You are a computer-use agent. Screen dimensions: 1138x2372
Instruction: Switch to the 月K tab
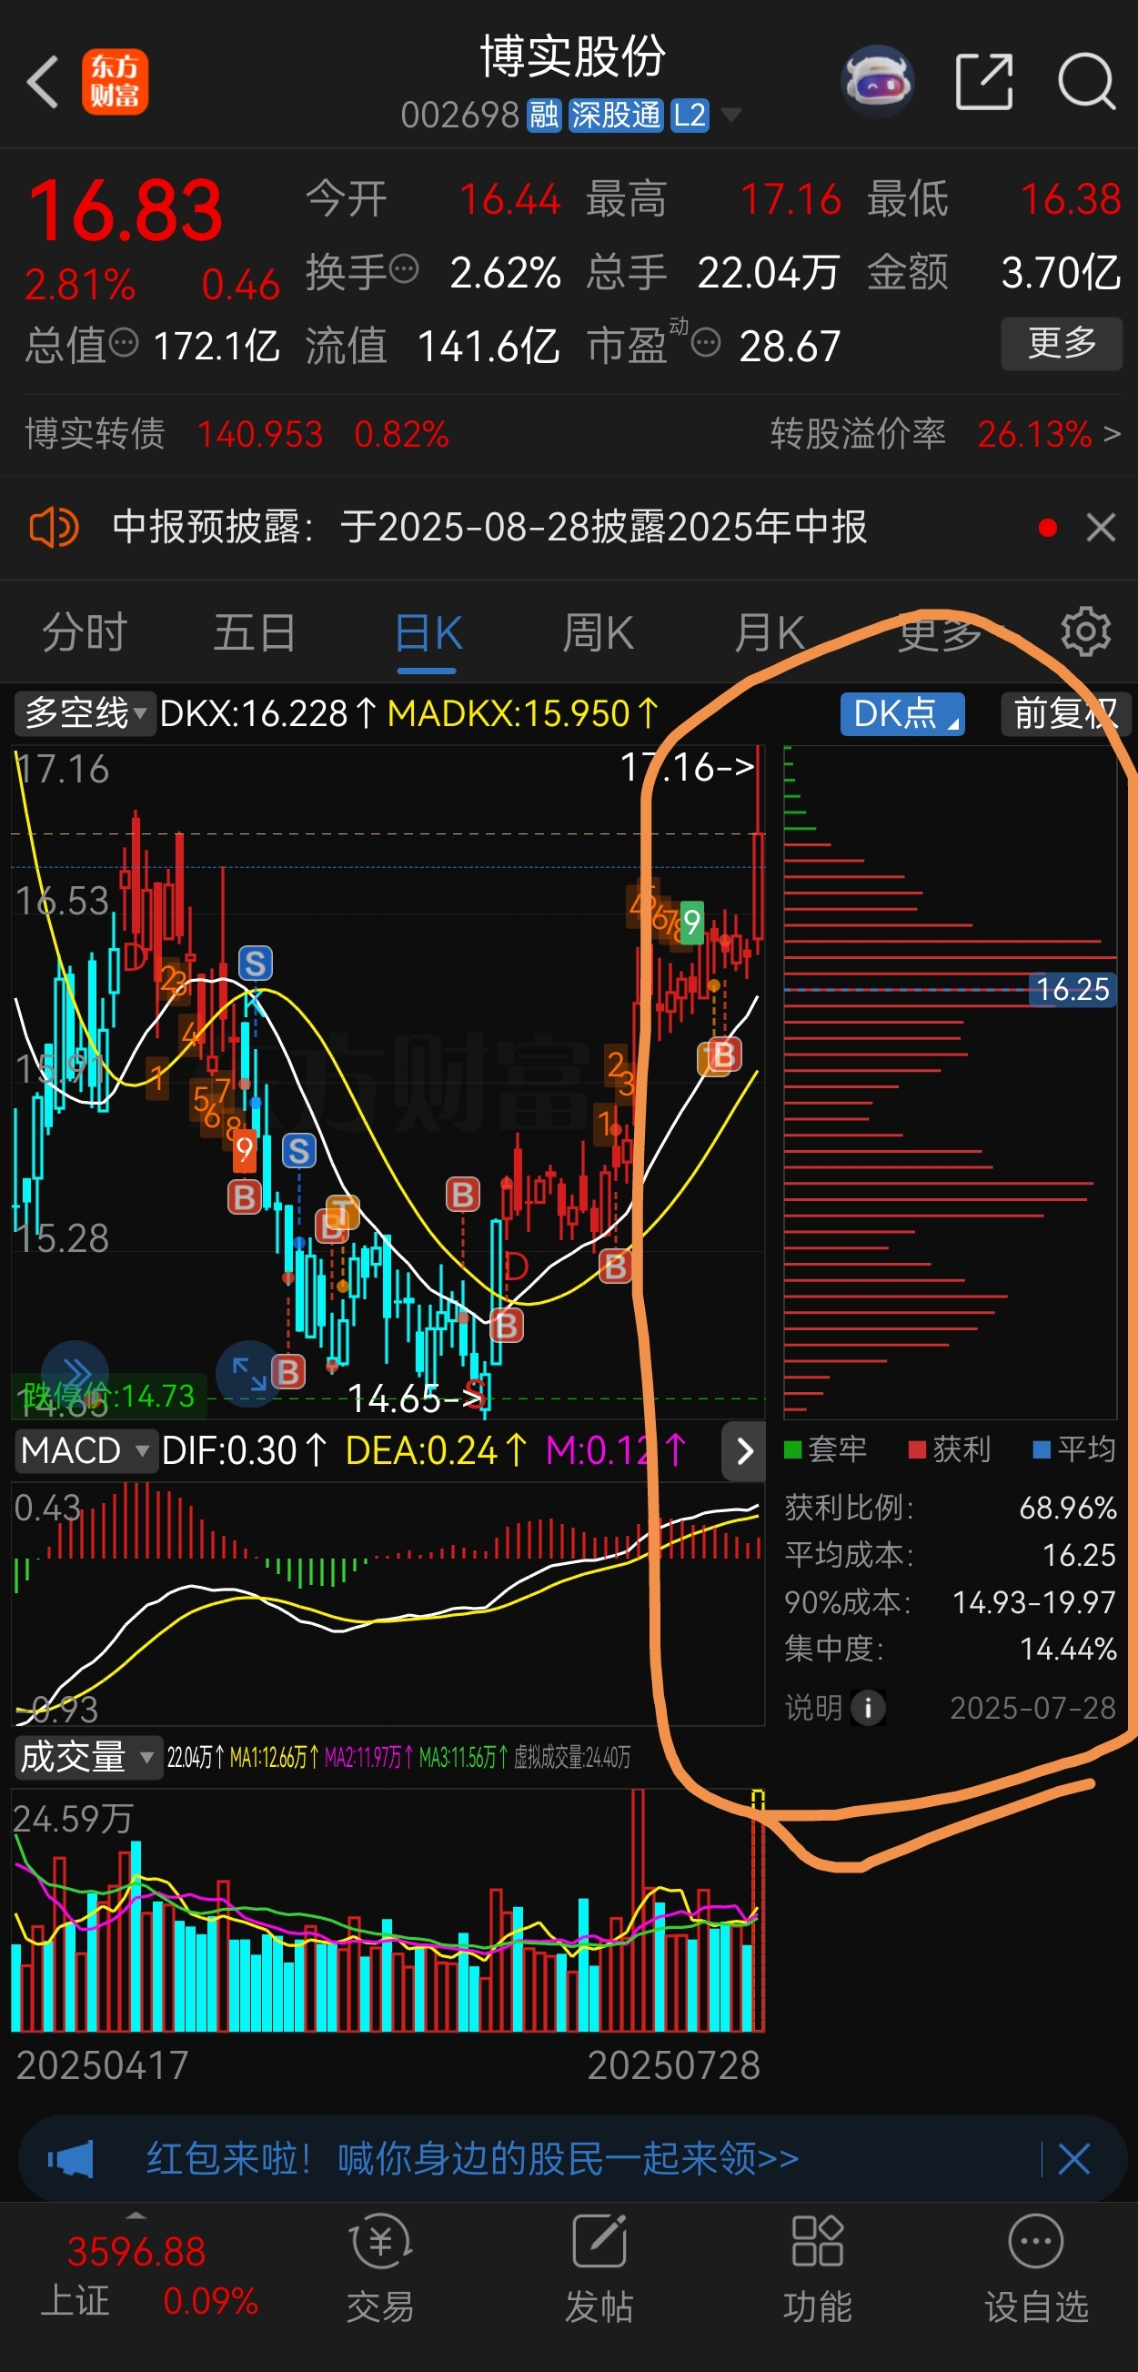770,633
